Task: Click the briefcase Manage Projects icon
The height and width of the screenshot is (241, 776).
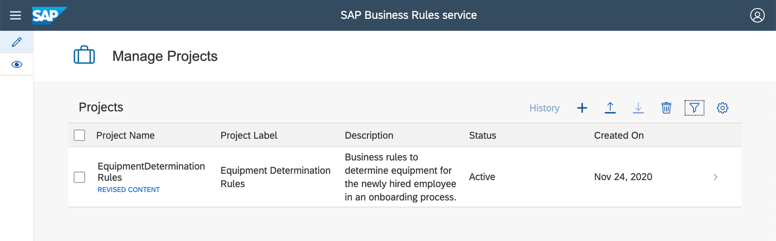Action: [x=84, y=55]
